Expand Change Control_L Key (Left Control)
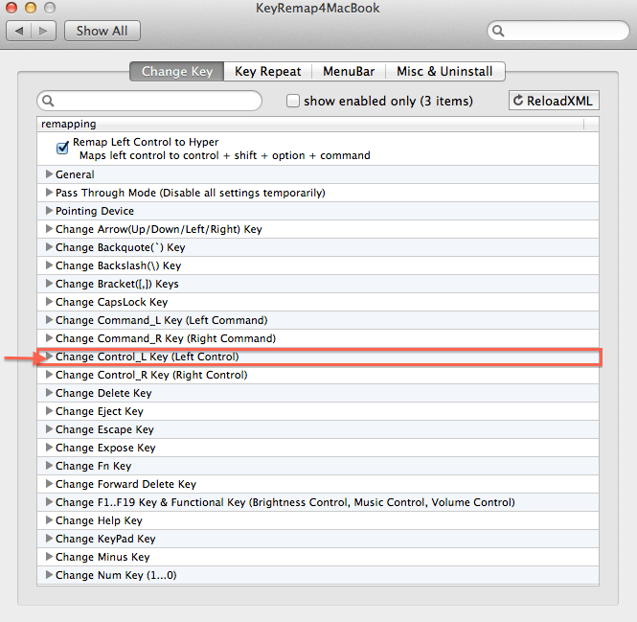 48,357
